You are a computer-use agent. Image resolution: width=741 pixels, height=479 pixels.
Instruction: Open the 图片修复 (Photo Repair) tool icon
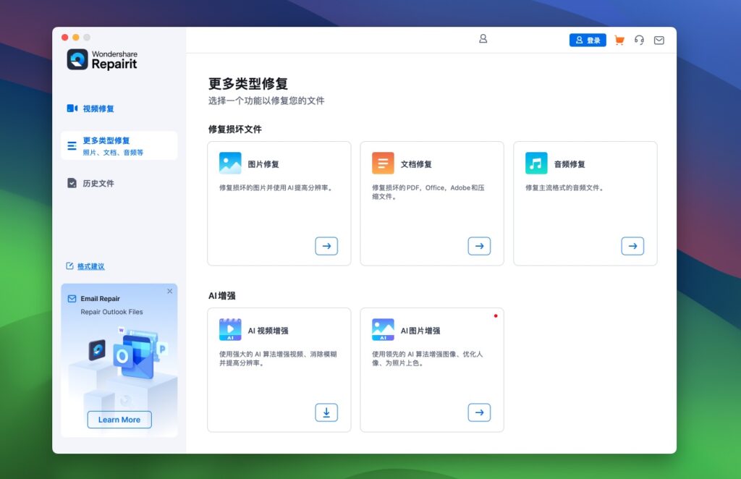(230, 163)
